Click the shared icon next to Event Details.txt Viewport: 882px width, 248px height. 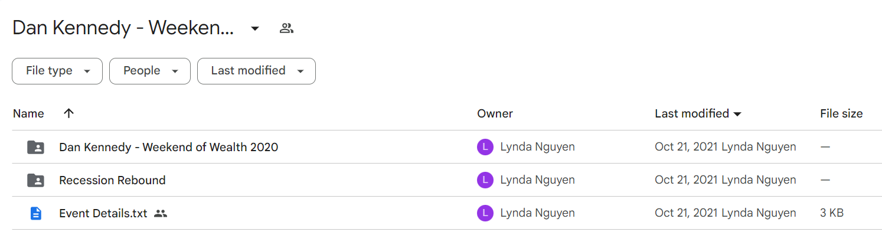click(x=161, y=214)
